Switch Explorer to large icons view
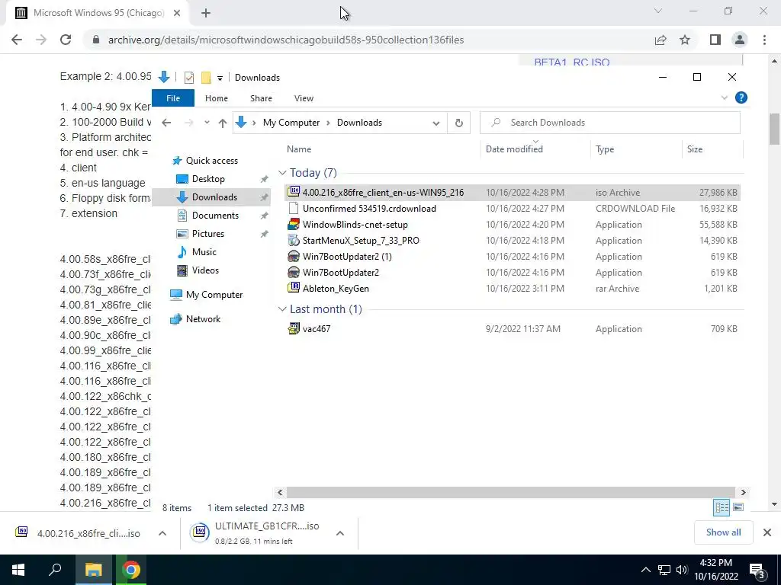Image resolution: width=781 pixels, height=585 pixels. click(738, 507)
